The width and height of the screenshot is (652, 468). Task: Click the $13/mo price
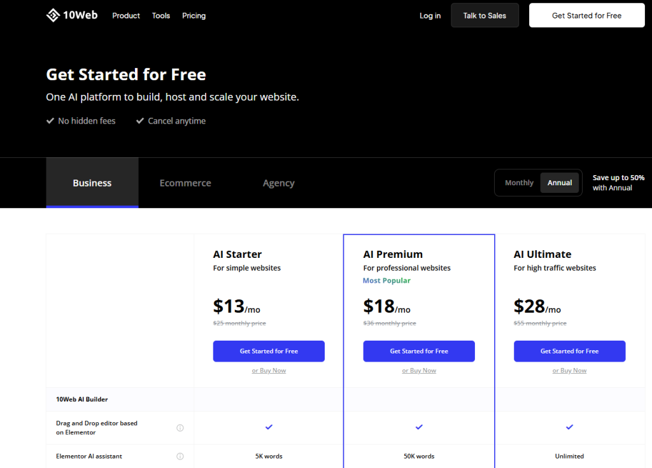click(237, 307)
